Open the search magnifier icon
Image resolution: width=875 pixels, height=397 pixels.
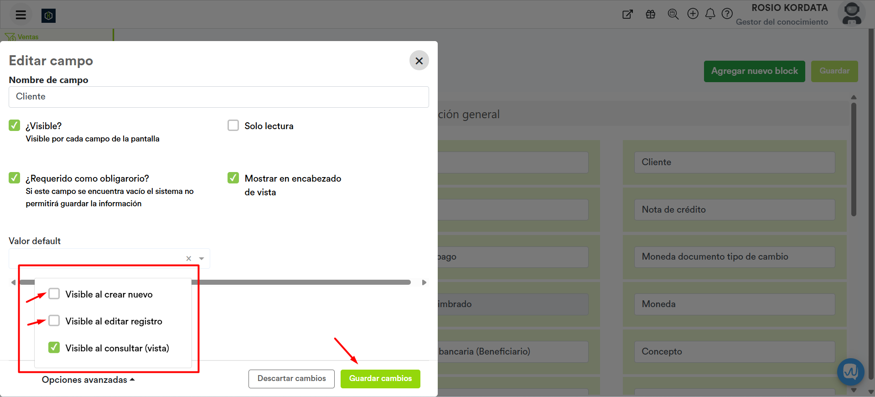click(673, 14)
